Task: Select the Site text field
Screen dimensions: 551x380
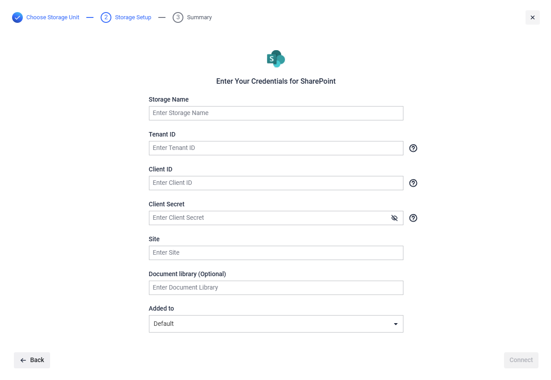Action: (x=276, y=253)
